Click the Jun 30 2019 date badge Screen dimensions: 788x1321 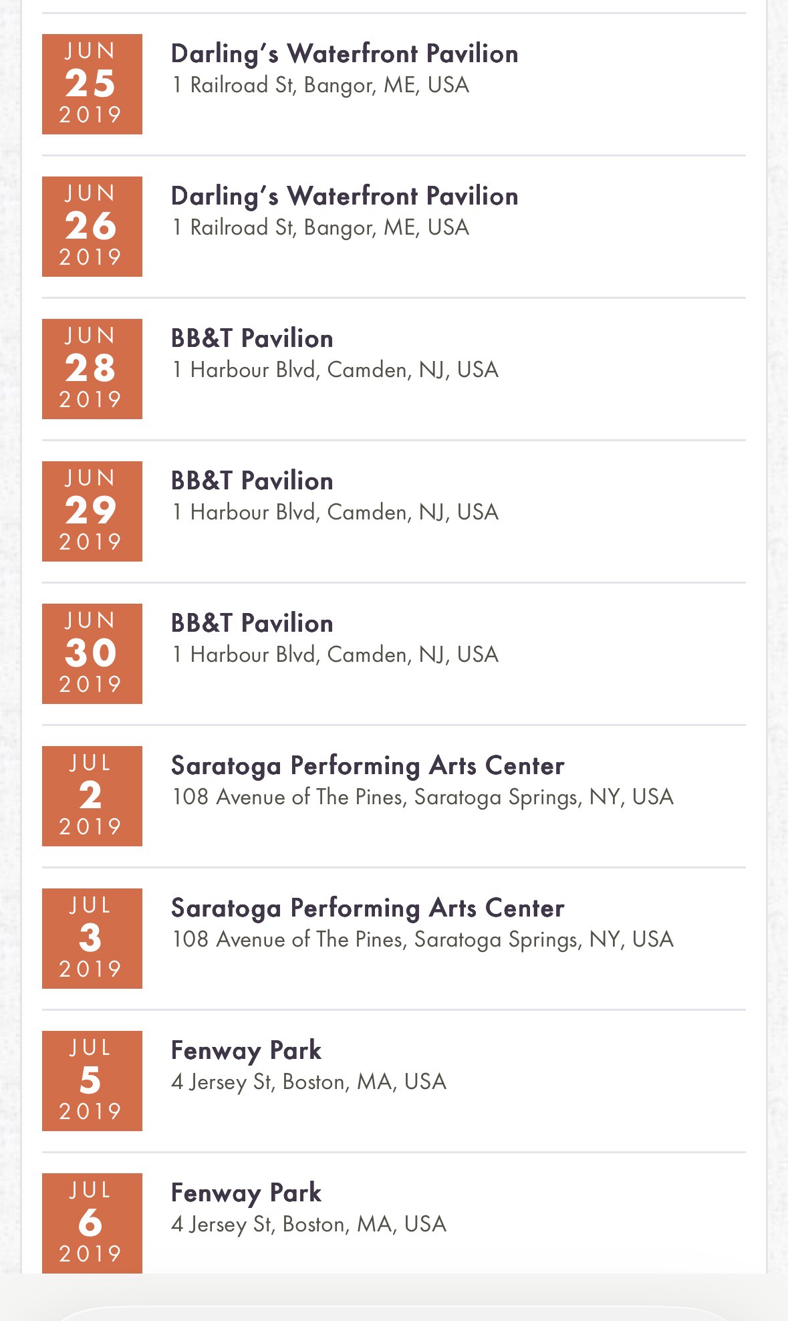pos(92,654)
